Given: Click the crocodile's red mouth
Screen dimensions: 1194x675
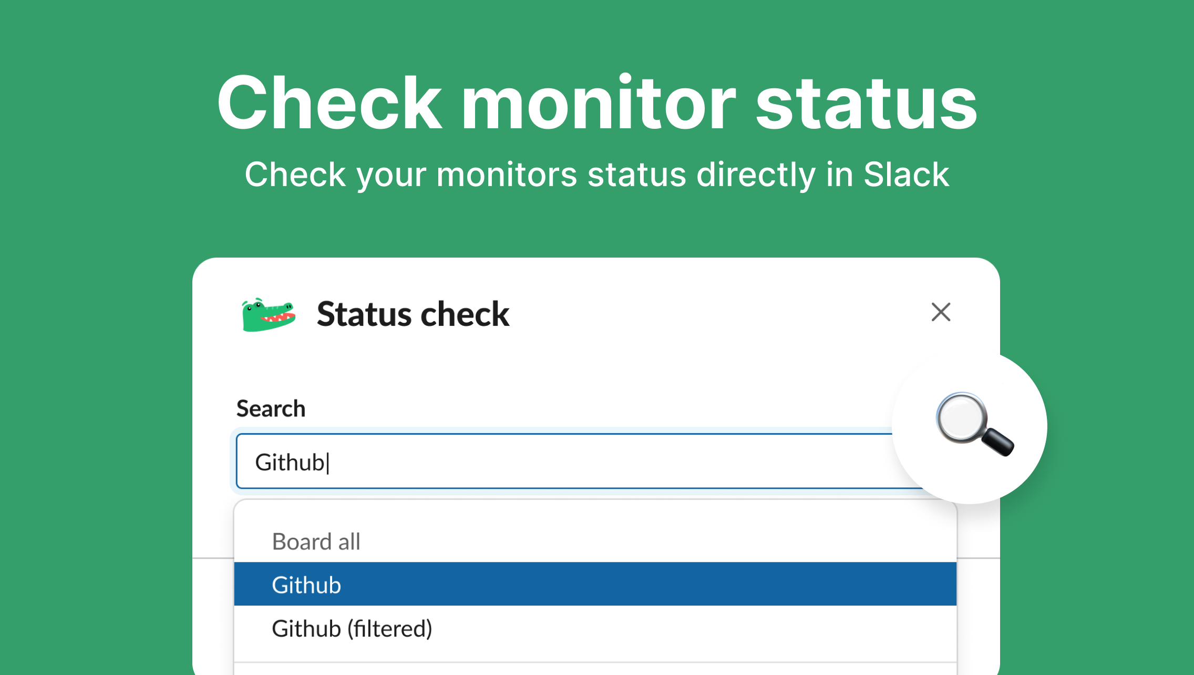Looking at the screenshot, I should click(279, 318).
